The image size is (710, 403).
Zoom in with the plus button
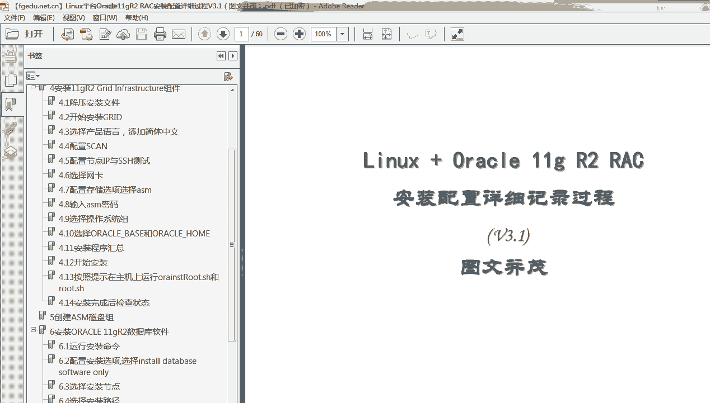(x=300, y=34)
